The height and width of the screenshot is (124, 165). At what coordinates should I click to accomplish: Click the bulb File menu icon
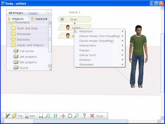tap(14, 116)
